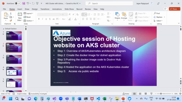The height and width of the screenshot is (102, 182).
Task: Click the Save icon in title bar
Action: click(x=24, y=3)
